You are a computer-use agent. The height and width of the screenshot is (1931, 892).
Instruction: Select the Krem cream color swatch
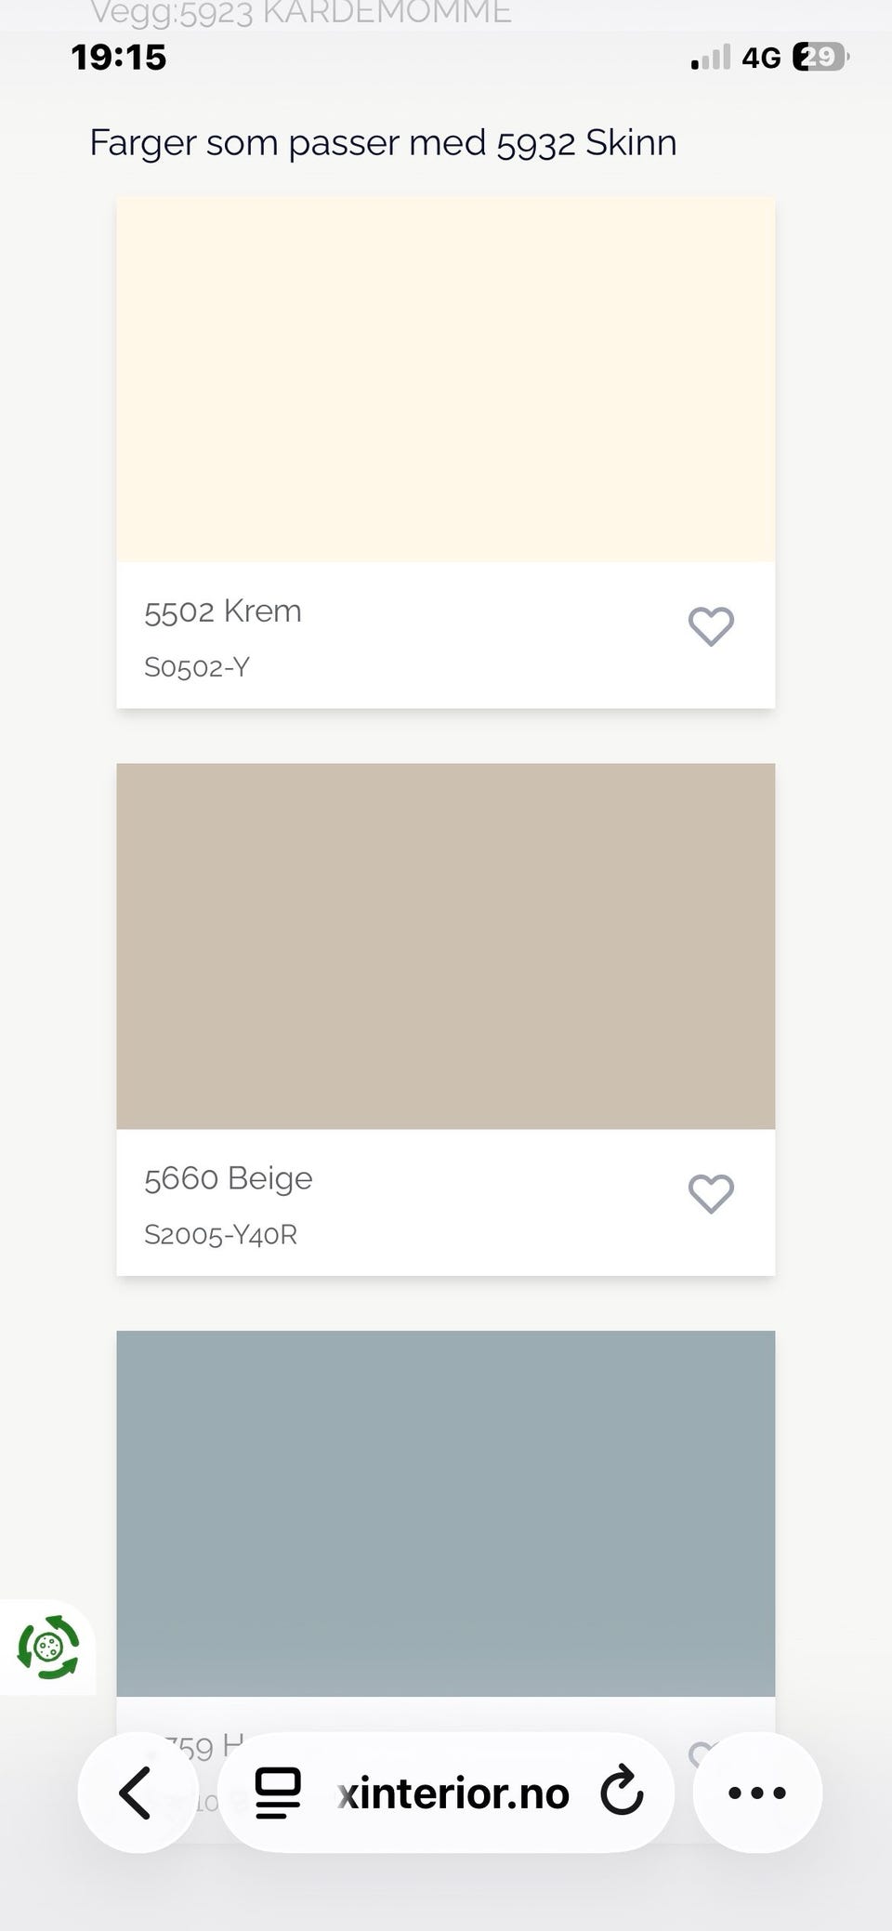click(446, 379)
